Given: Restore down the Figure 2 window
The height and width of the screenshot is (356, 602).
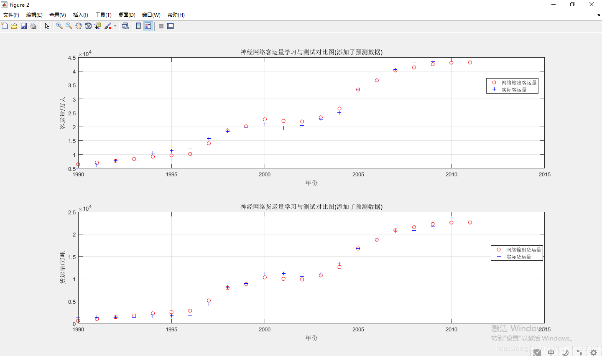Looking at the screenshot, I should (x=572, y=5).
